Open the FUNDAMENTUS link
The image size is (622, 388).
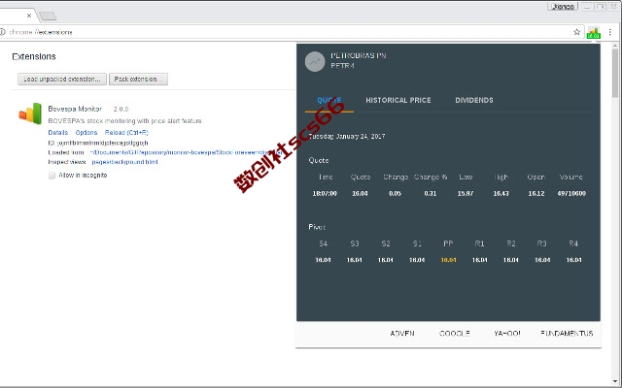567,334
